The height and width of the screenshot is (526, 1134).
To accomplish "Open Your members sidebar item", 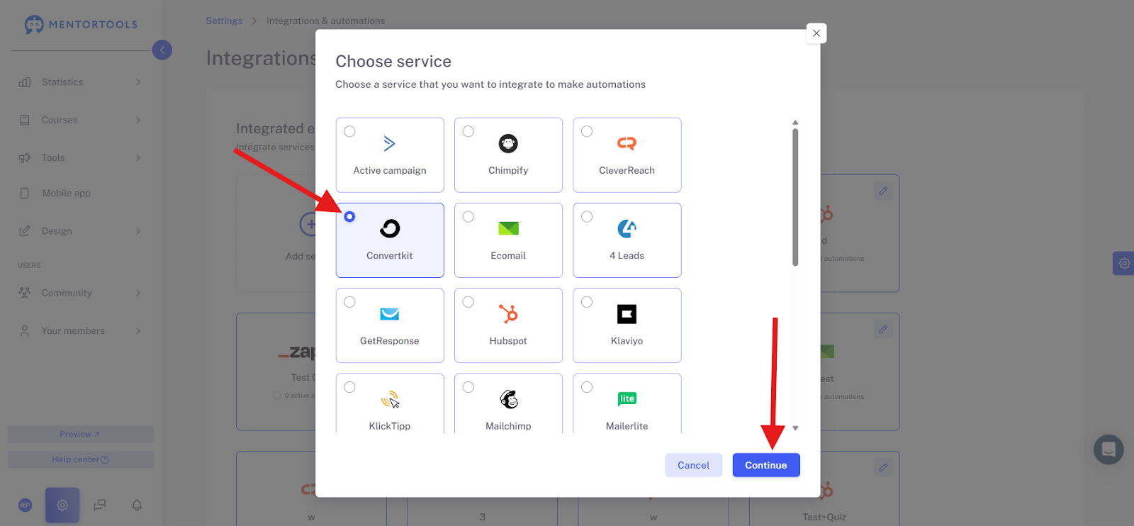I will (x=81, y=331).
